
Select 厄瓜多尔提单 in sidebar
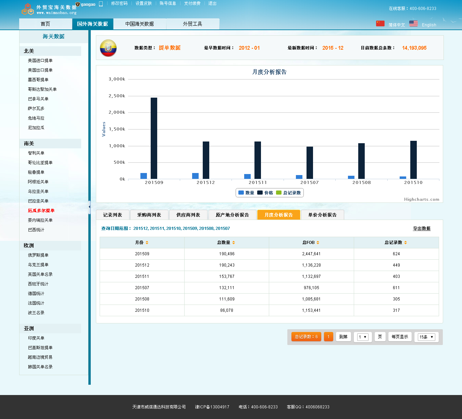[41, 211]
